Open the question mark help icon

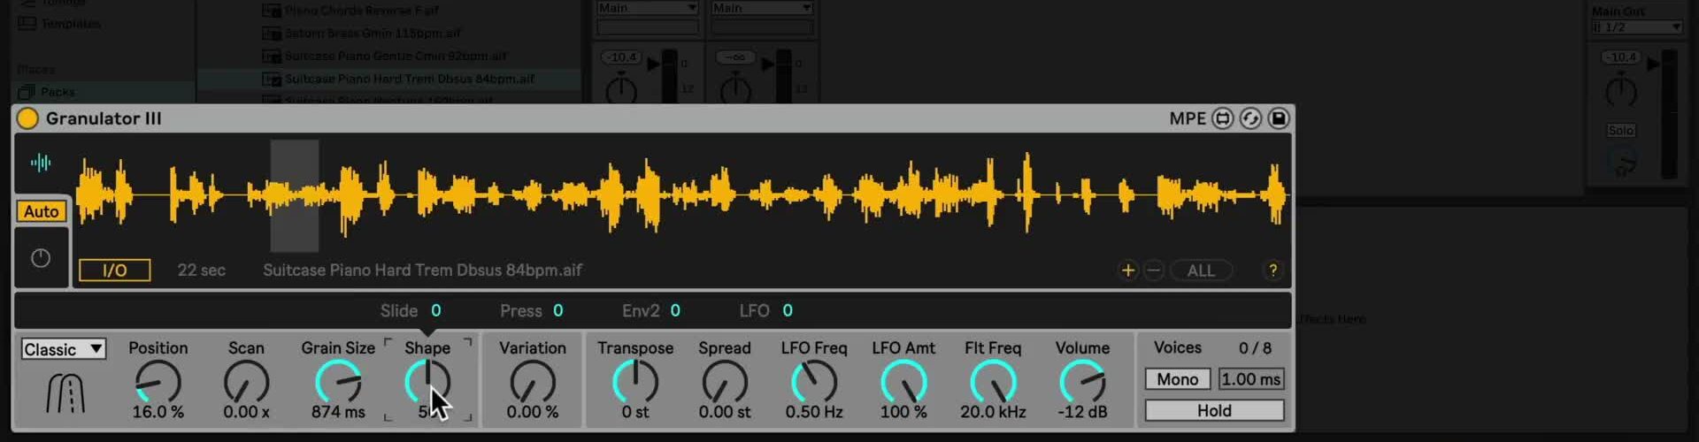tap(1272, 271)
